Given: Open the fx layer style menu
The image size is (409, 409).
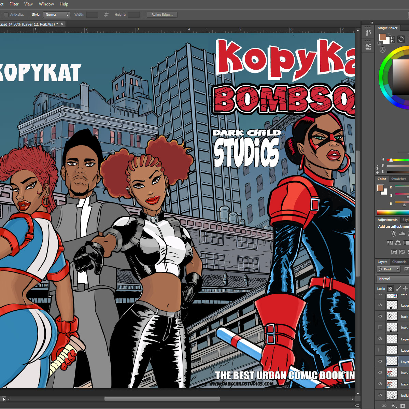Looking at the screenshot, I should click(394, 406).
